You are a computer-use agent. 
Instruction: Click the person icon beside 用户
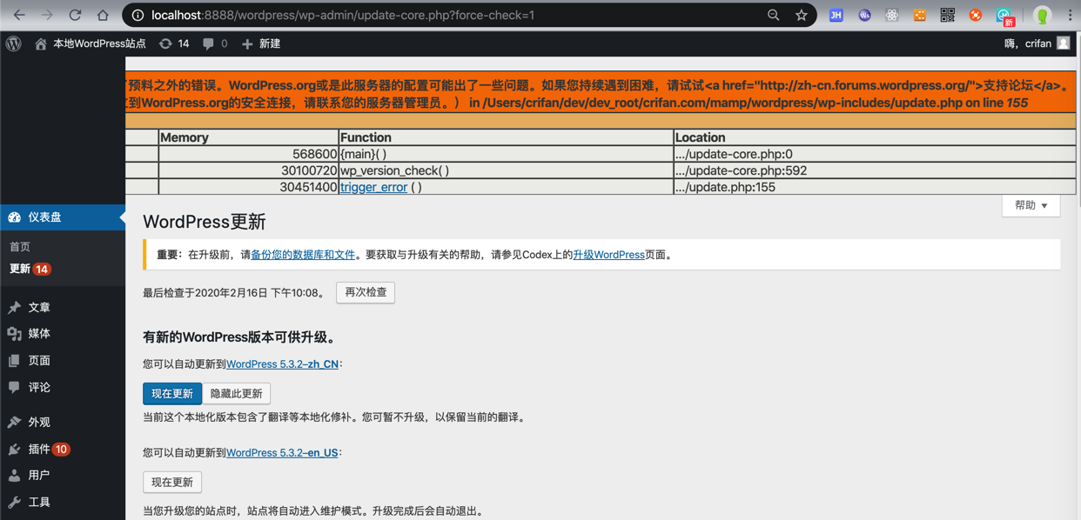(14, 476)
